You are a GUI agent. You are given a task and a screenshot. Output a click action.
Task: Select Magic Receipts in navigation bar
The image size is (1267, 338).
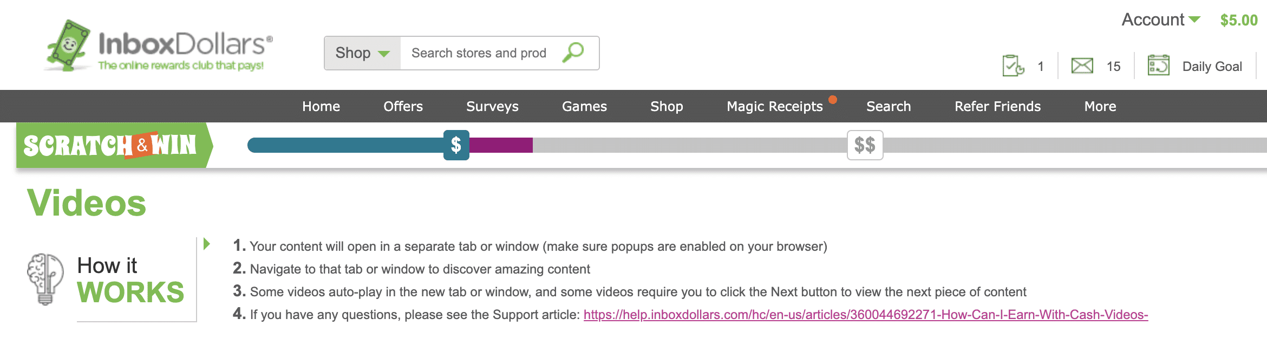pyautogui.click(x=774, y=106)
